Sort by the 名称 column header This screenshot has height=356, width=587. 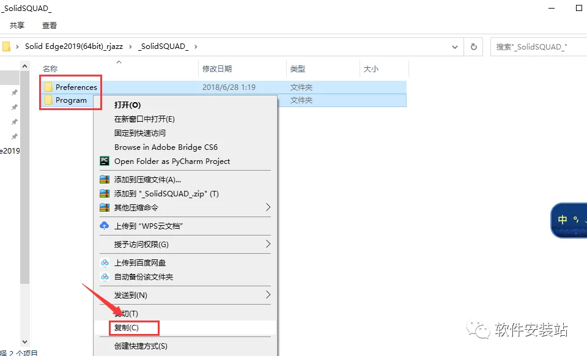coord(50,69)
